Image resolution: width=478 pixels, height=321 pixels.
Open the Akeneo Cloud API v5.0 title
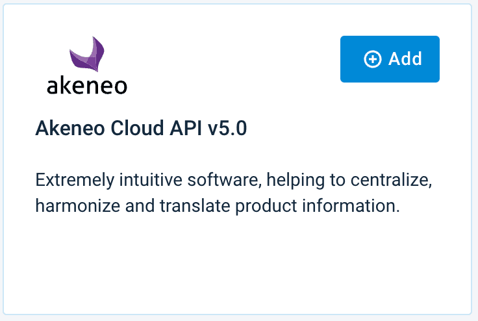[x=141, y=129]
